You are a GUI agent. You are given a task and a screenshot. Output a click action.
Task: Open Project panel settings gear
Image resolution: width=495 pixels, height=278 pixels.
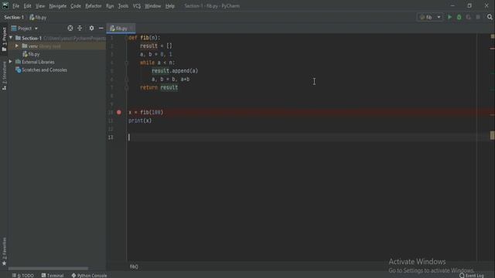[91, 29]
